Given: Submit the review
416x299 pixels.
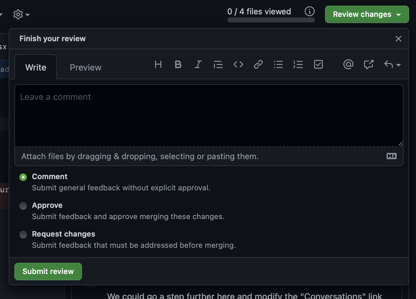Looking at the screenshot, I should coord(48,271).
